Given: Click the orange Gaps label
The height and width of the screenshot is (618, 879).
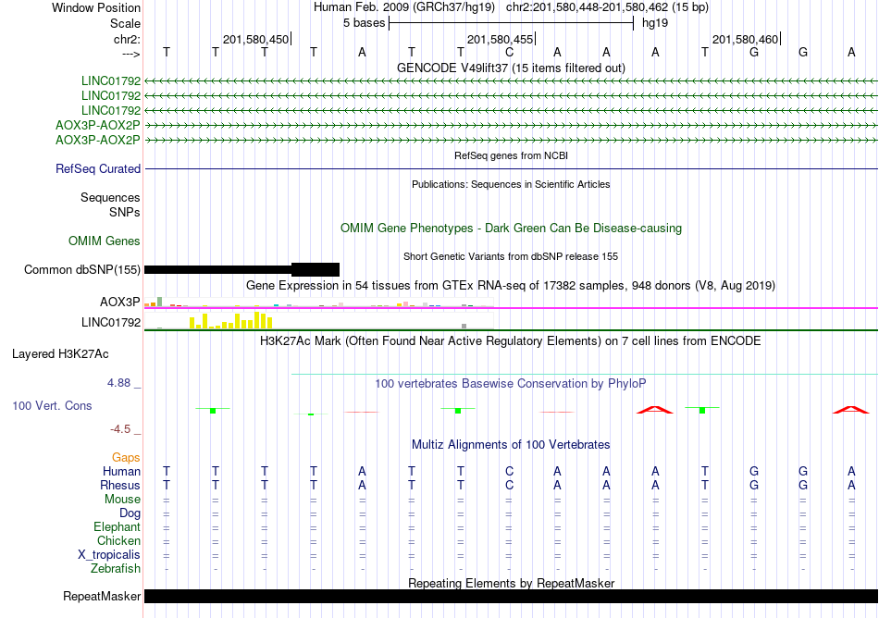Looking at the screenshot, I should click(x=126, y=458).
